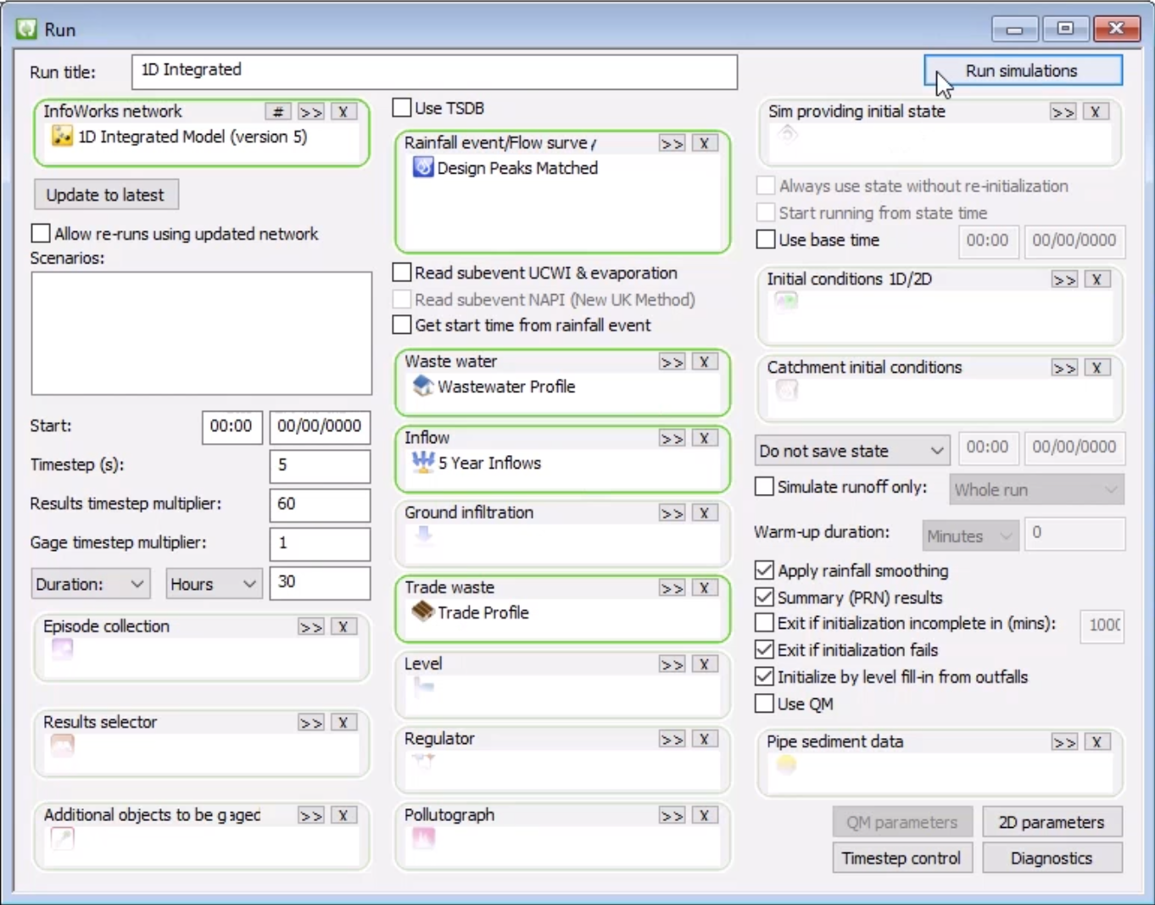Viewport: 1155px width, 905px height.
Task: Clear Pipe sediment data with X
Action: click(1097, 742)
